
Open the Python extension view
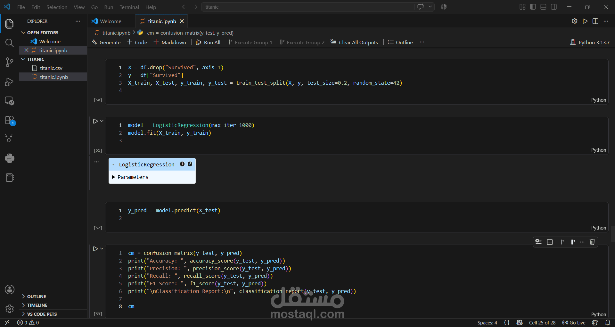coord(10,158)
